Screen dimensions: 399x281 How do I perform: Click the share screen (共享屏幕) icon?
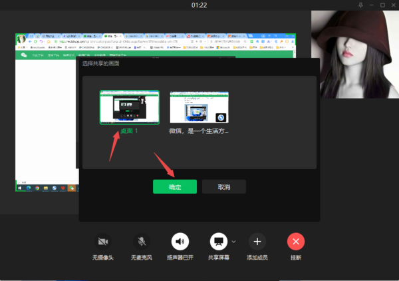coord(218,241)
